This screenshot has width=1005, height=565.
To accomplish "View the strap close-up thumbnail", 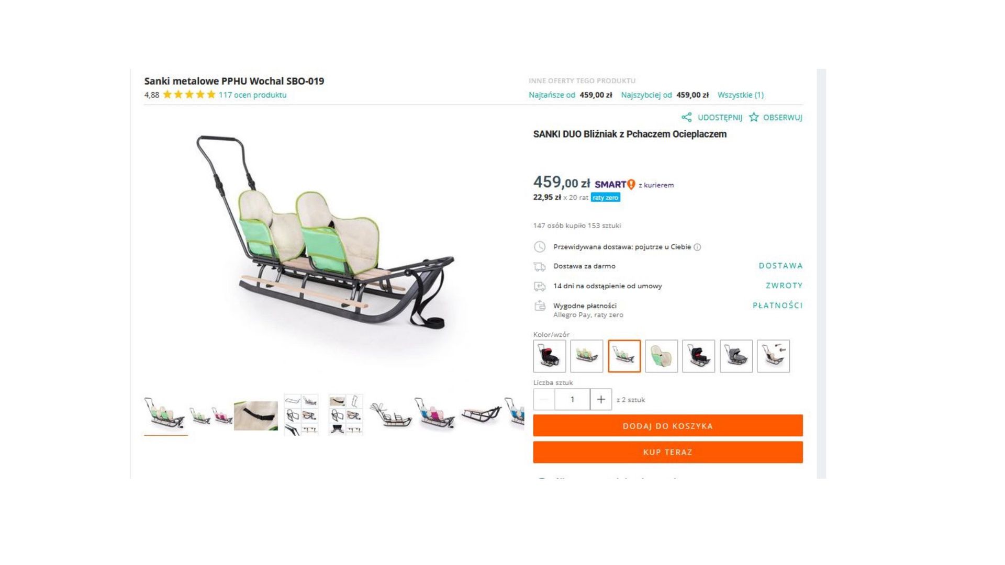I will click(x=256, y=415).
